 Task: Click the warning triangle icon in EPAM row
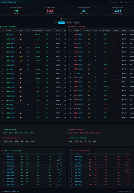click(88, 65)
